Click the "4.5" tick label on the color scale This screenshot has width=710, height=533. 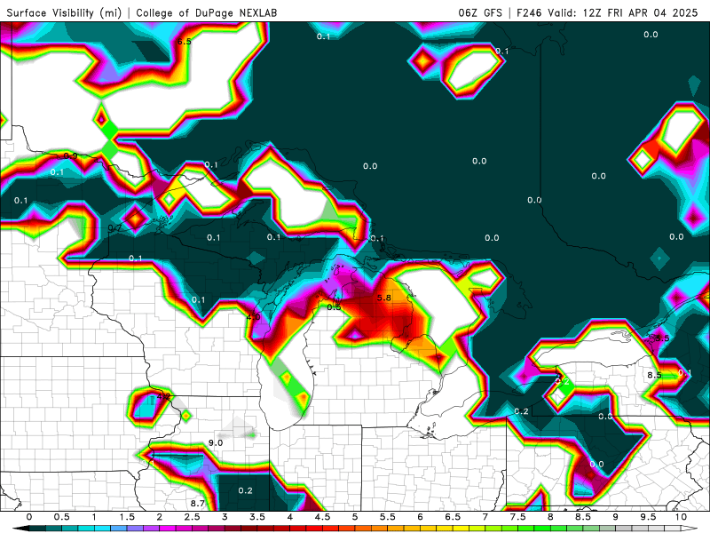point(322,517)
